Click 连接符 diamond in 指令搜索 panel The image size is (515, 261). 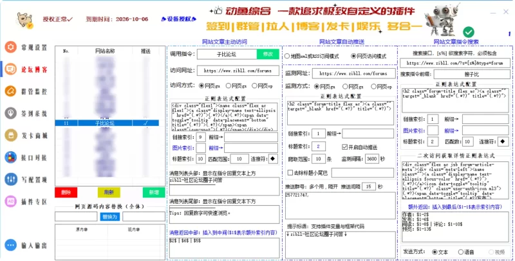pos(503,141)
